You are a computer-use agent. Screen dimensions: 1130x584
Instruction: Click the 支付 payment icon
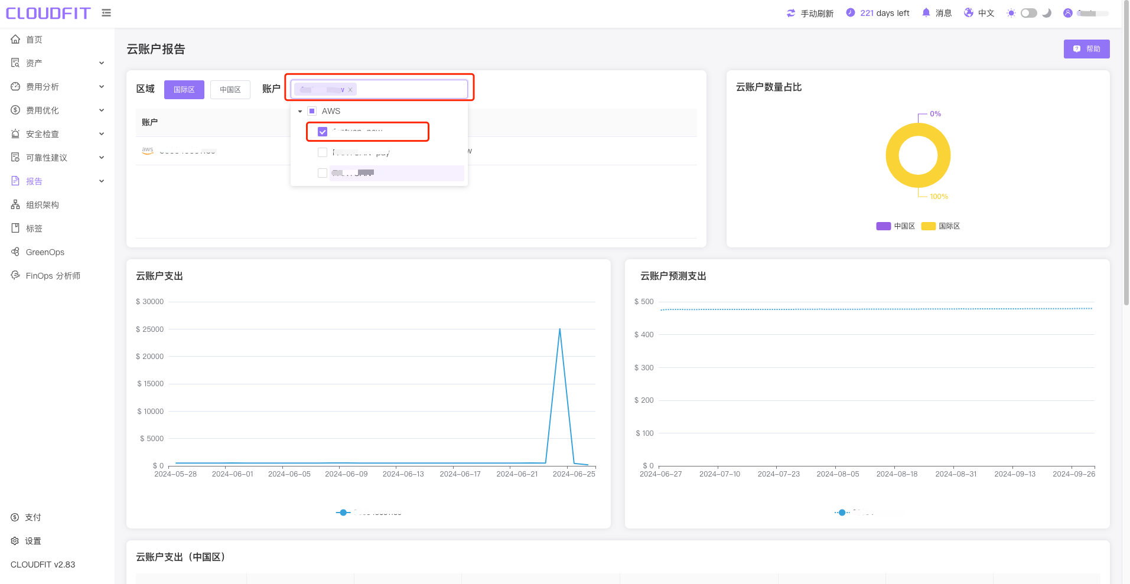click(x=15, y=517)
